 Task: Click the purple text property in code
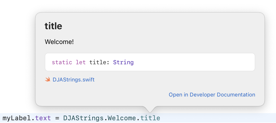[x=43, y=118]
